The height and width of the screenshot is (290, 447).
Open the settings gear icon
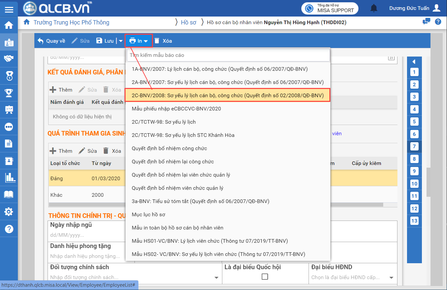point(9,212)
